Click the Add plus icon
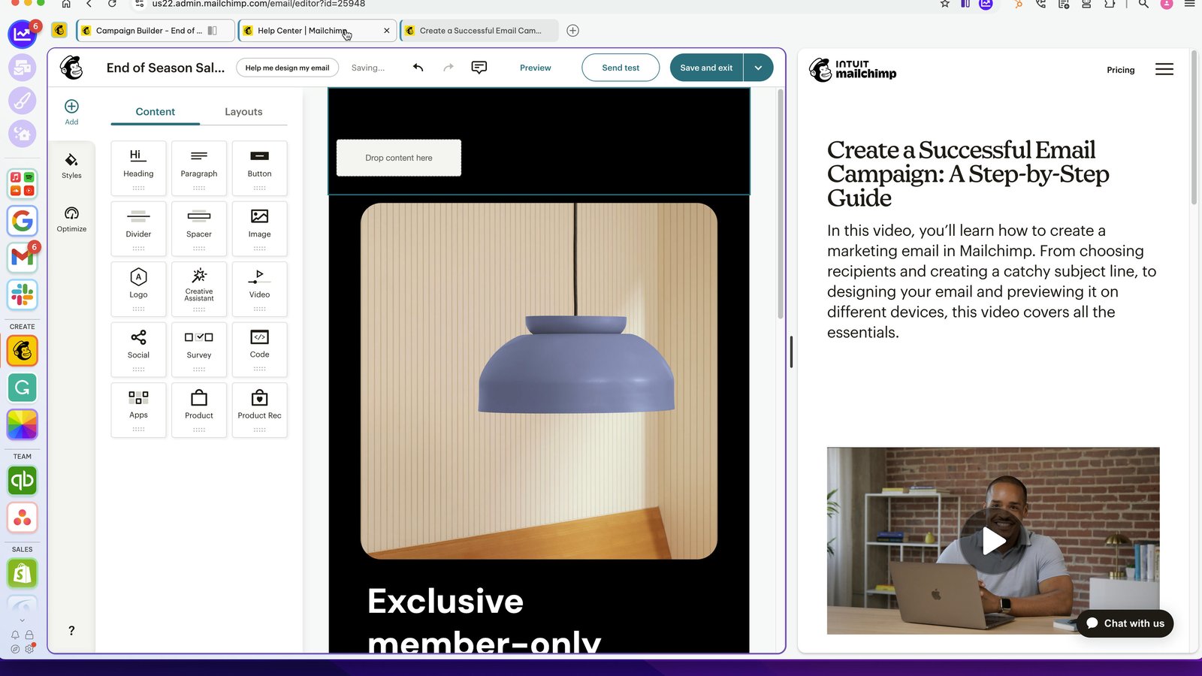This screenshot has height=676, width=1202. pyautogui.click(x=71, y=107)
